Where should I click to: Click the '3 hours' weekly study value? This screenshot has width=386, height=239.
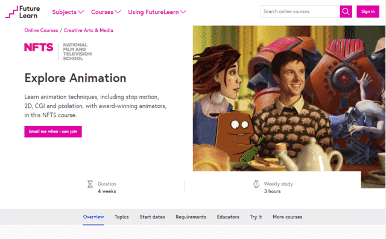click(272, 191)
